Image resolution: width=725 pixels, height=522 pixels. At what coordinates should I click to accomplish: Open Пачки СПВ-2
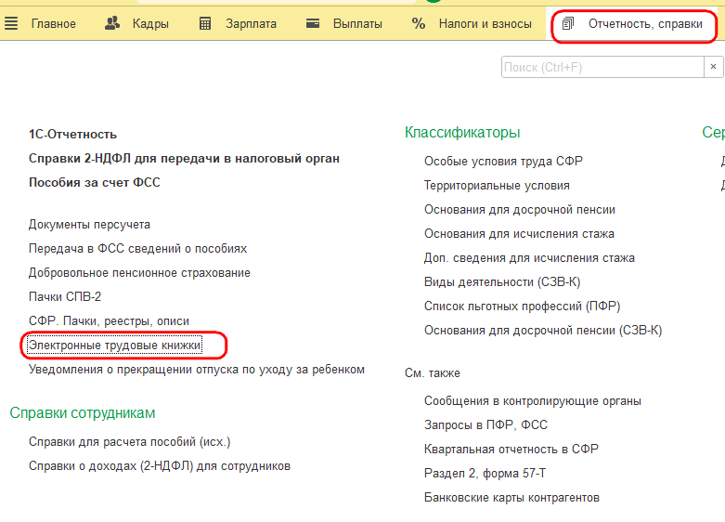pyautogui.click(x=65, y=296)
